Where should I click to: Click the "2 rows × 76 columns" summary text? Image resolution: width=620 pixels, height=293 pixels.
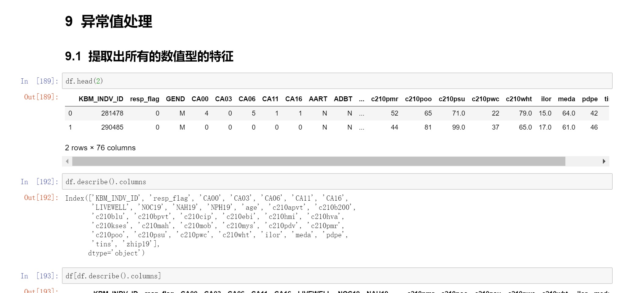point(100,148)
